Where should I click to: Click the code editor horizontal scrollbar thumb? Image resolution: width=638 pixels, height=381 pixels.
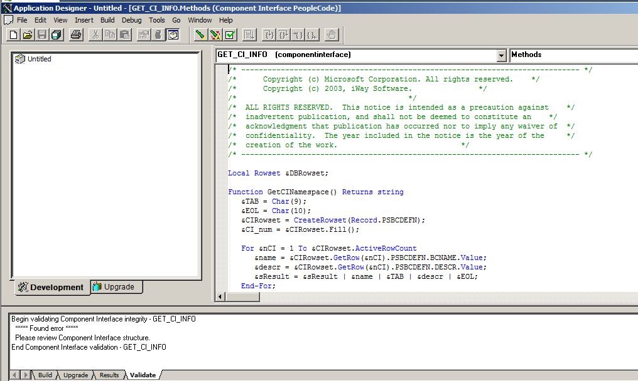pos(242,297)
